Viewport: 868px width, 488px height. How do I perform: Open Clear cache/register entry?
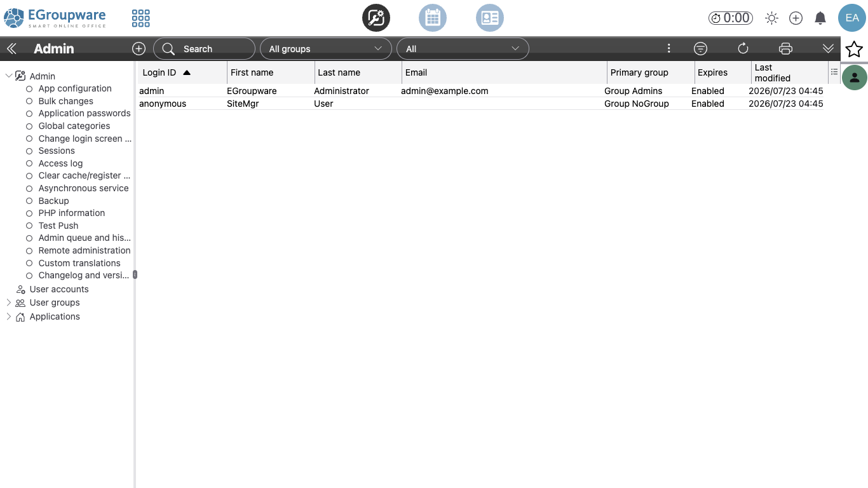click(85, 175)
